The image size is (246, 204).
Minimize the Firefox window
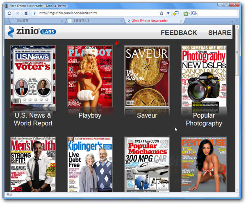pos(221,5)
